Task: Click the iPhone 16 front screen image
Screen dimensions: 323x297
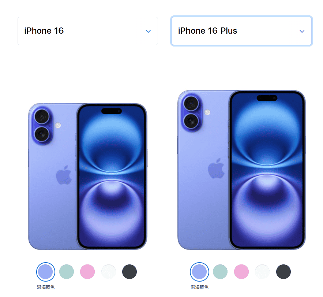Action: tap(112, 177)
